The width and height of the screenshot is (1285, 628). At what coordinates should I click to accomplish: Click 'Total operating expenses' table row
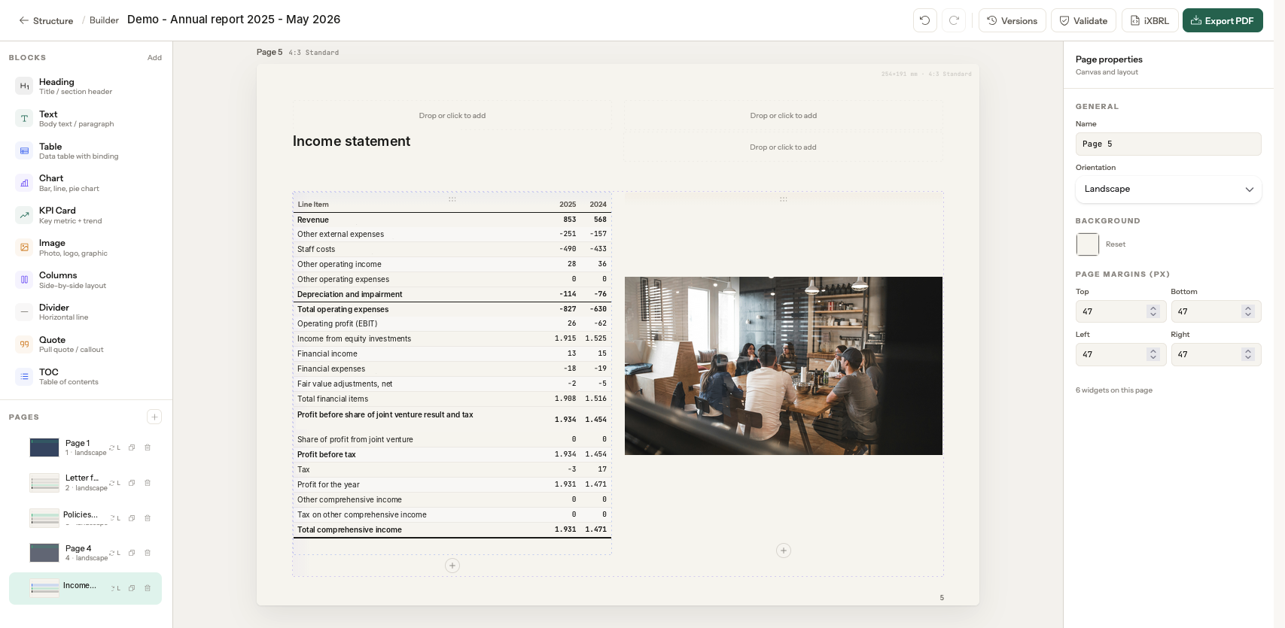pos(452,309)
